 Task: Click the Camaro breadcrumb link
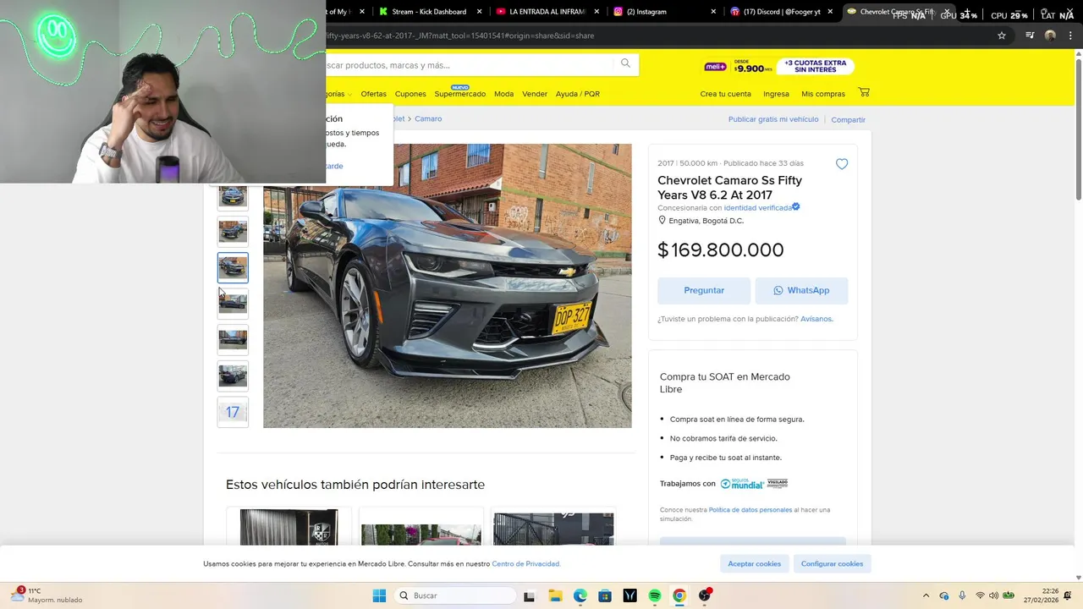[428, 118]
